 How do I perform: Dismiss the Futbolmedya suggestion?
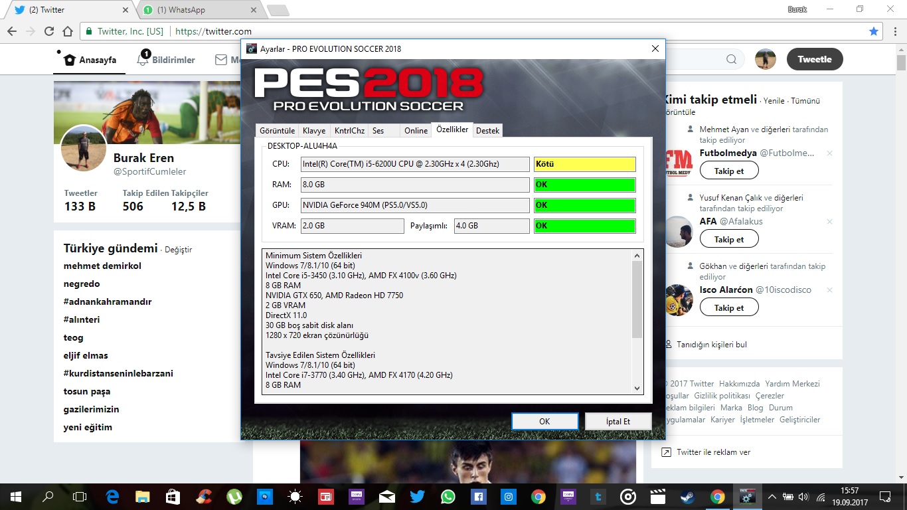tap(829, 153)
